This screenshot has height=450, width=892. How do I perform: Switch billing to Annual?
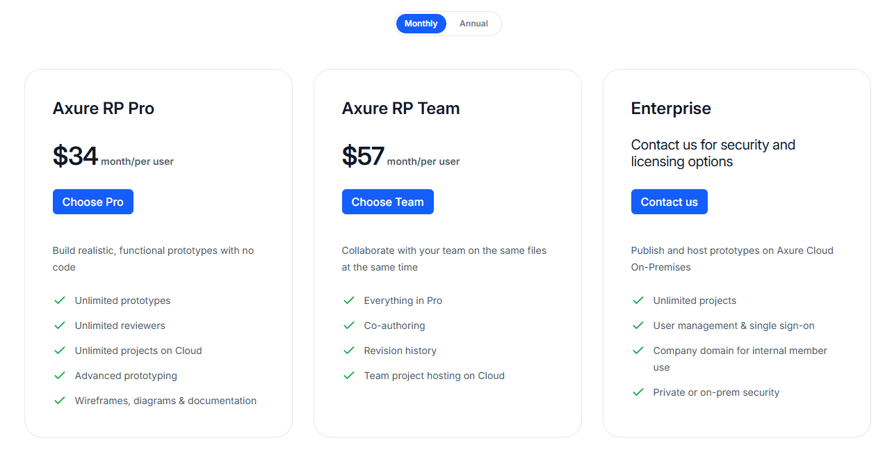pyautogui.click(x=473, y=24)
